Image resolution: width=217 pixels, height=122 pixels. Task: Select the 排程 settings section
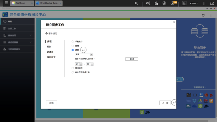pyautogui.click(x=49, y=41)
